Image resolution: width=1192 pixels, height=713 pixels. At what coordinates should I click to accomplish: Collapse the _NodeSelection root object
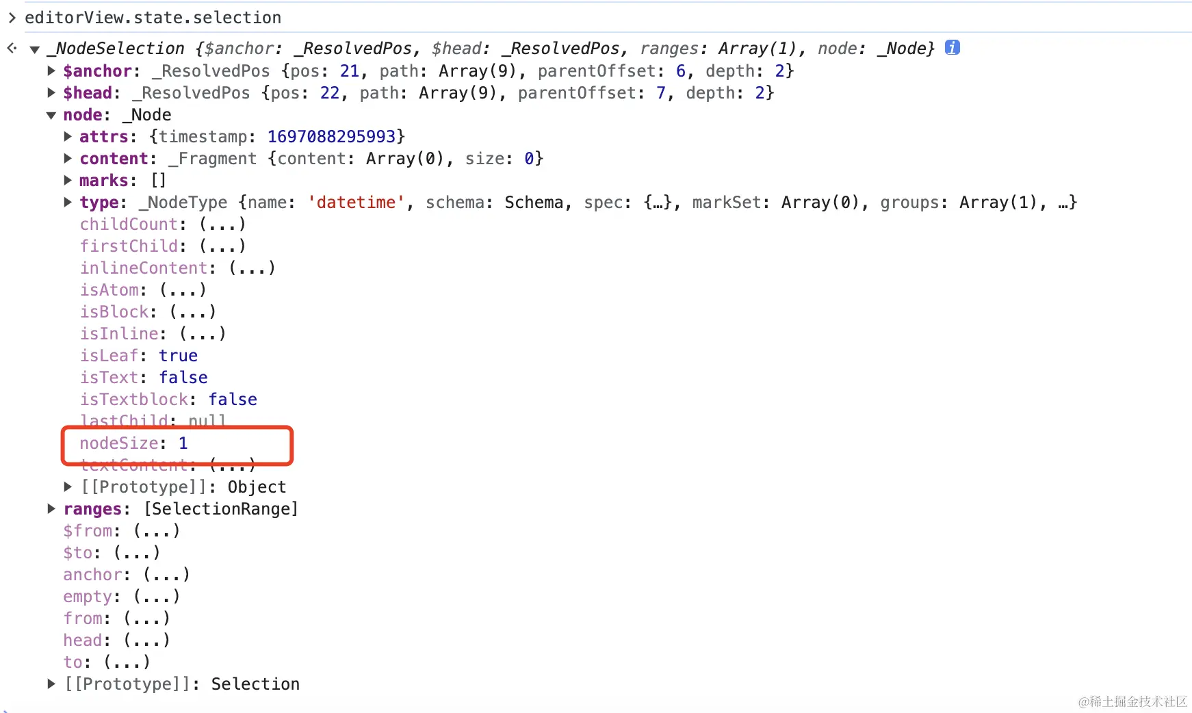click(x=35, y=49)
